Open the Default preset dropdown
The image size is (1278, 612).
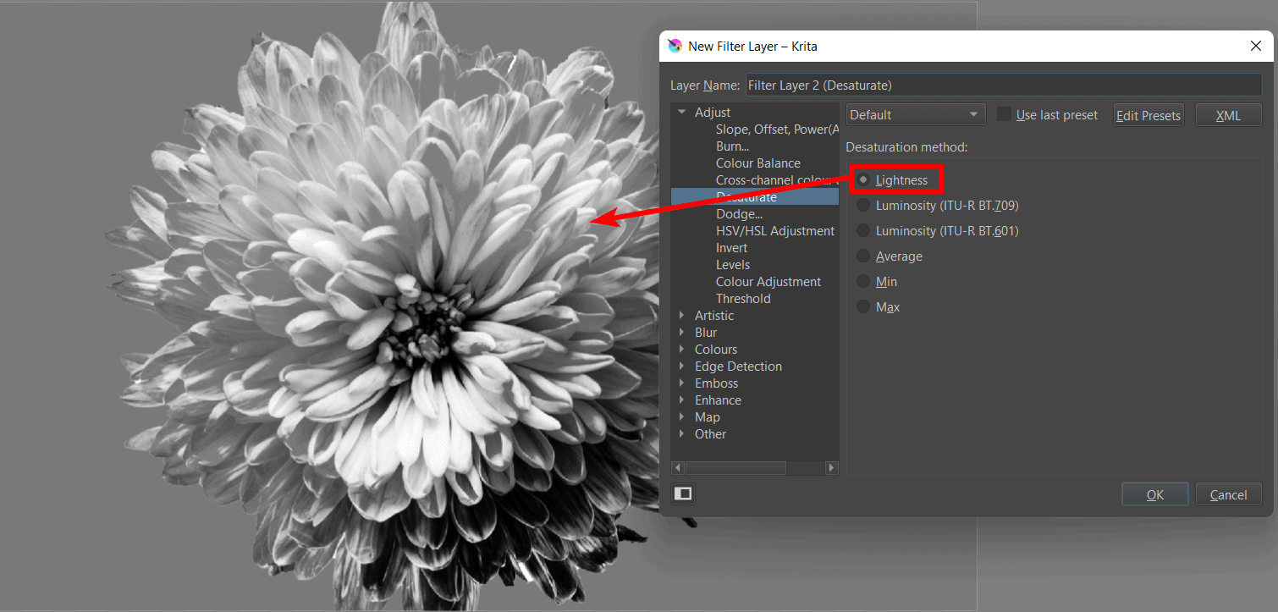tap(916, 115)
